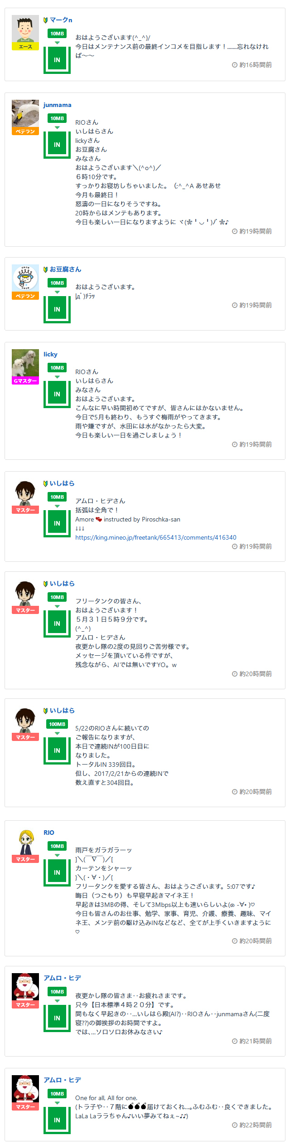Click licky's dog photo avatar

coord(25,363)
